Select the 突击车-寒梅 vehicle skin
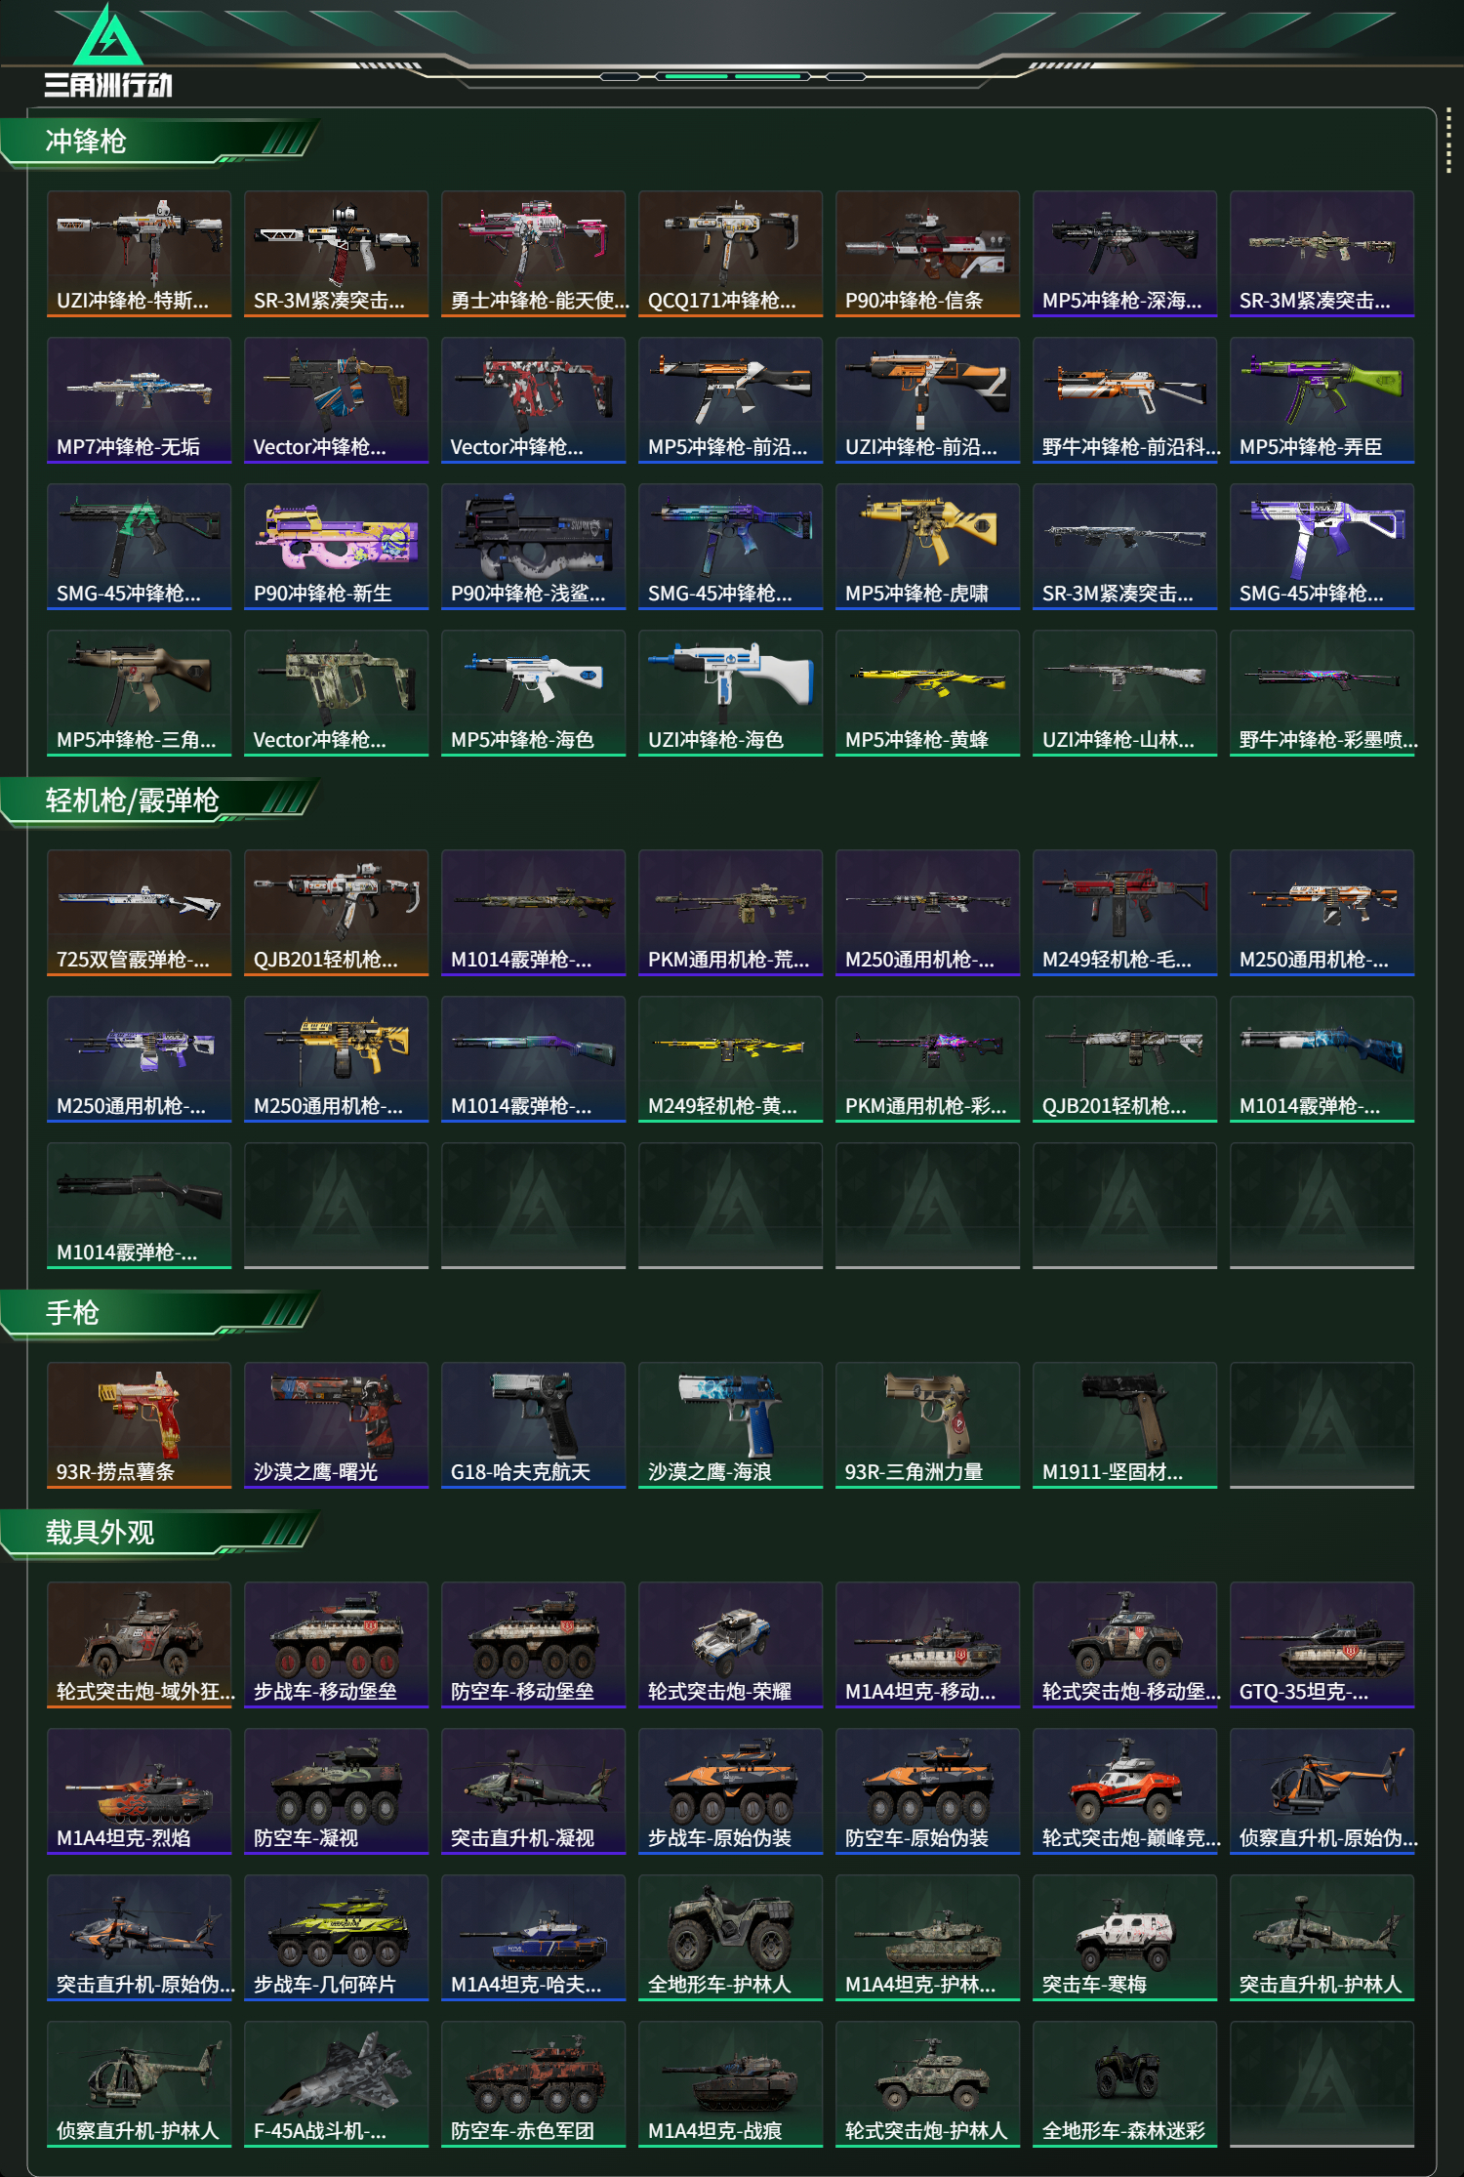This screenshot has height=2177, width=1464. point(1124,1938)
